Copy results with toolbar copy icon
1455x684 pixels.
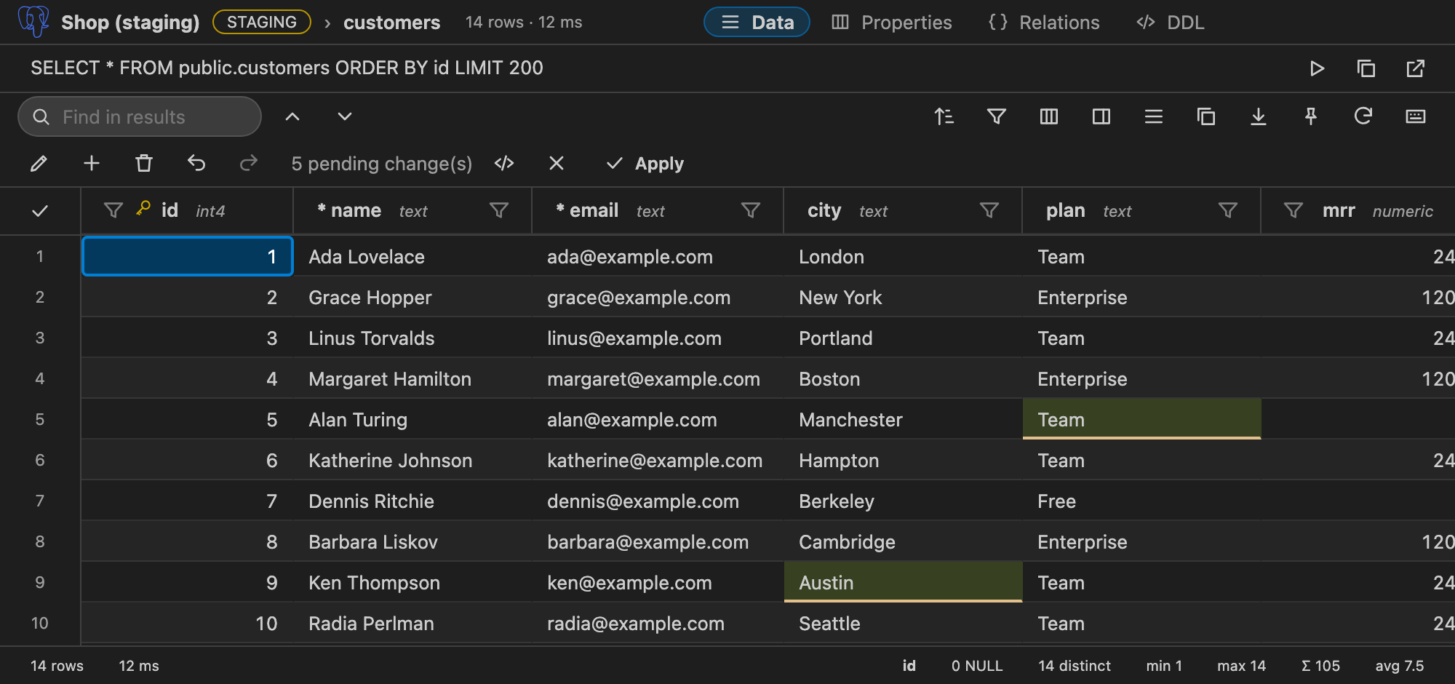pyautogui.click(x=1206, y=116)
